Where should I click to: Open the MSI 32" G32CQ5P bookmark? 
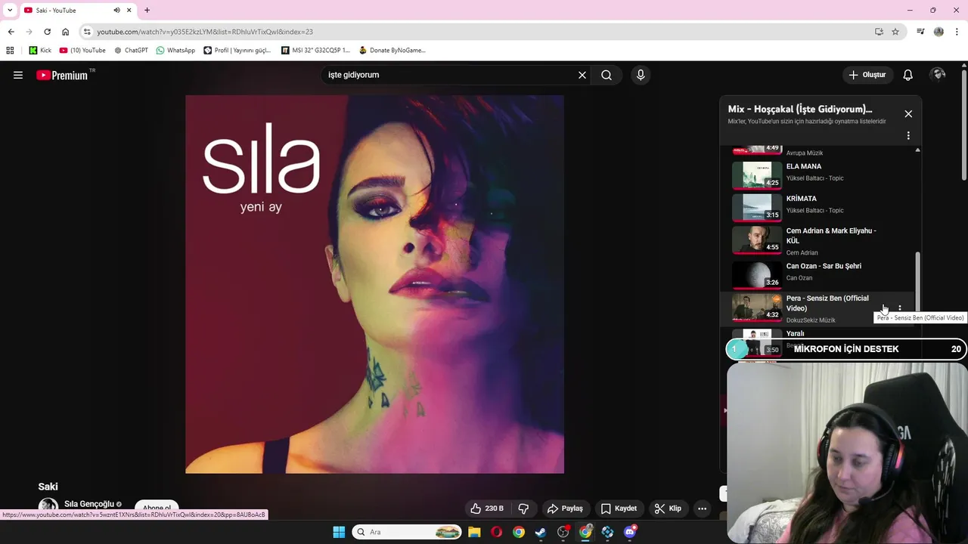tap(315, 50)
